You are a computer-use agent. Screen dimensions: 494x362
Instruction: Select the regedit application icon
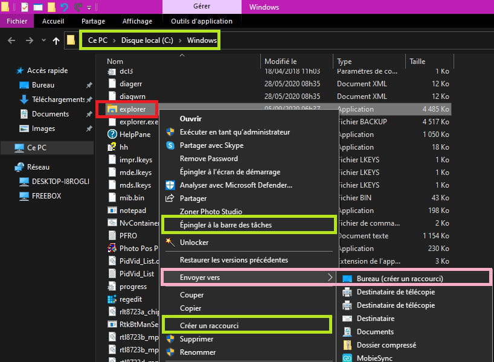point(112,299)
